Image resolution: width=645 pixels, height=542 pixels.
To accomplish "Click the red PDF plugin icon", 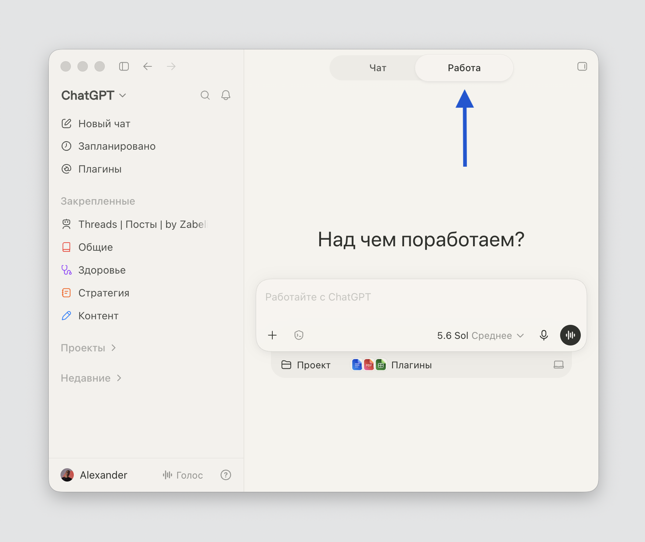I will coord(369,365).
